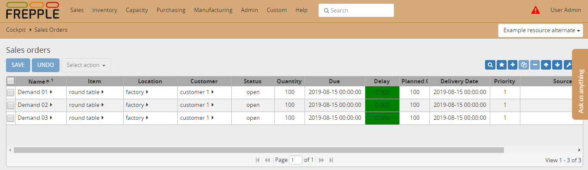
Task: Open the Capacity menu
Action: coord(137,10)
